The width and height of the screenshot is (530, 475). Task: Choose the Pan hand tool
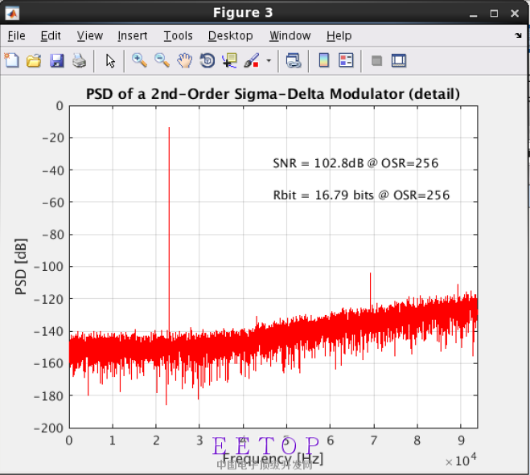184,61
